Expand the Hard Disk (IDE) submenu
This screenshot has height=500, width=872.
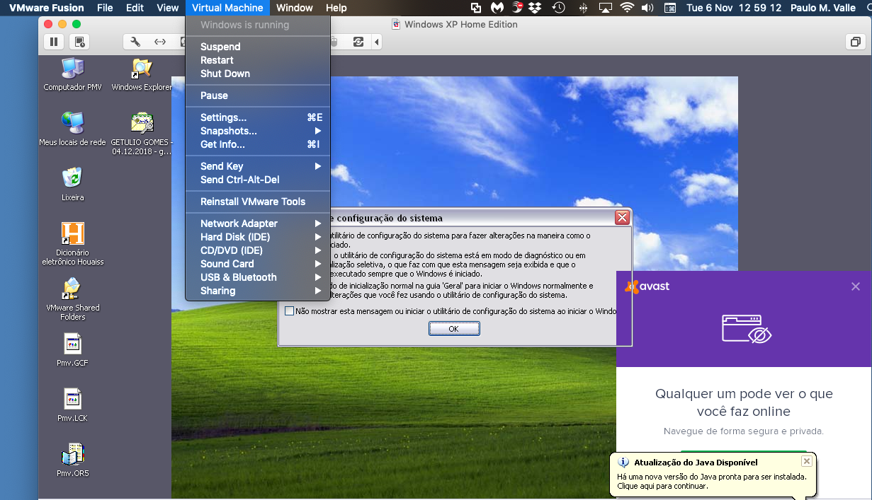point(258,237)
